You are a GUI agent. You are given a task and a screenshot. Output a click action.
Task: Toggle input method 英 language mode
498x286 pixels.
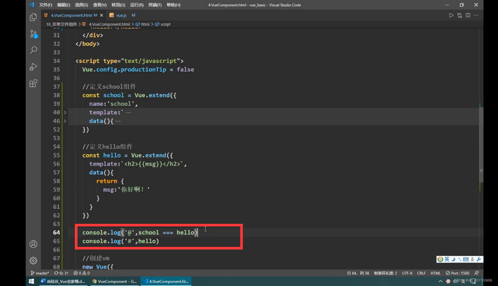[x=447, y=259]
